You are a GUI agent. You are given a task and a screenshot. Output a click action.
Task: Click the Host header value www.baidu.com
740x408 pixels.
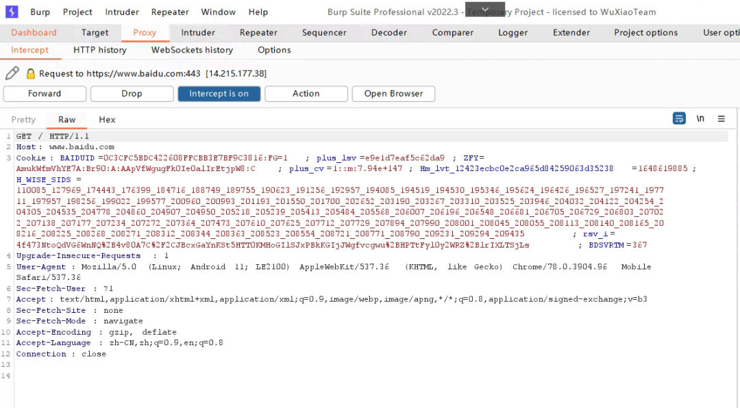82,146
